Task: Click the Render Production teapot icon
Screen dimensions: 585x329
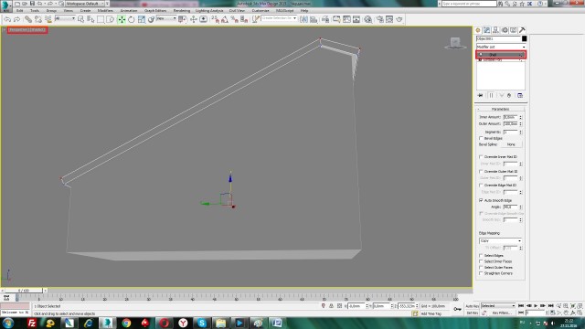Action: (399, 19)
